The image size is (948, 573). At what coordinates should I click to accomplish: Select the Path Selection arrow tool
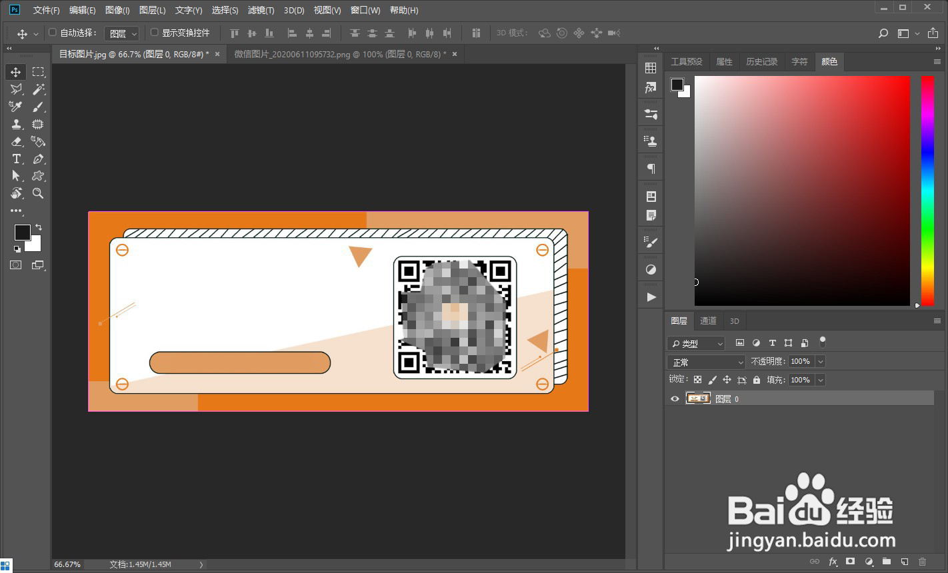[16, 176]
